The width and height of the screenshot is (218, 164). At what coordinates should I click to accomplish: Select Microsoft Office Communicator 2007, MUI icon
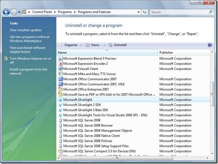coord(60,84)
